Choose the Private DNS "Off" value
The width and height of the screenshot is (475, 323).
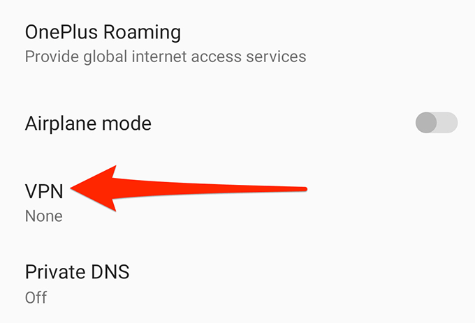36,298
